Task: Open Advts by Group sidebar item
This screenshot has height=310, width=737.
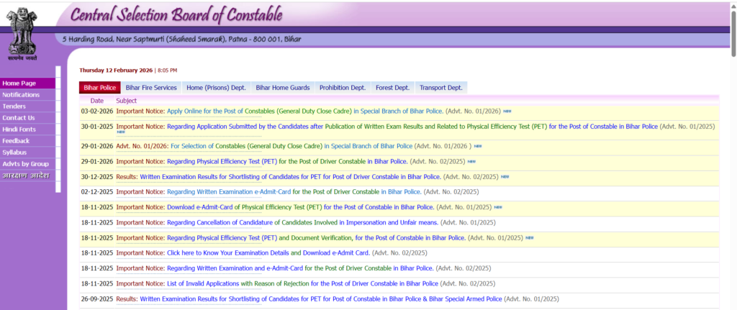Action: click(x=25, y=164)
